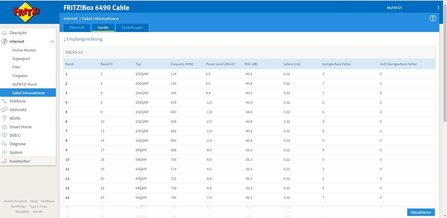This screenshot has height=218, width=447.
Task: Select the Kanäle tab
Action: pyautogui.click(x=103, y=28)
